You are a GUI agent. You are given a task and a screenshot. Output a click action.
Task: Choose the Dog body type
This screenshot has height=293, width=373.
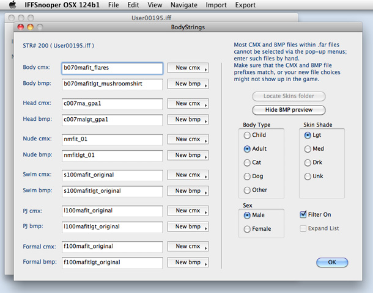click(x=247, y=176)
